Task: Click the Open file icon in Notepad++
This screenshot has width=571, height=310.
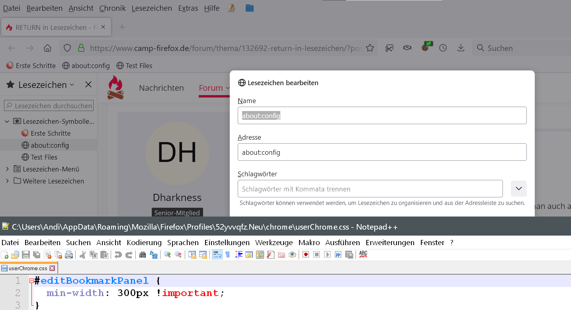Action: 15,255
